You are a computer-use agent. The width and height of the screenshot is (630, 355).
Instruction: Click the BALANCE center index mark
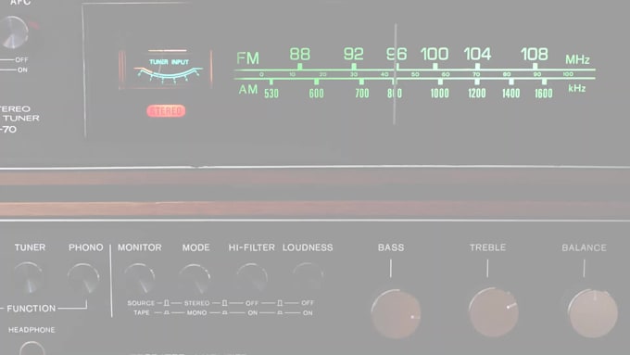[584, 269]
